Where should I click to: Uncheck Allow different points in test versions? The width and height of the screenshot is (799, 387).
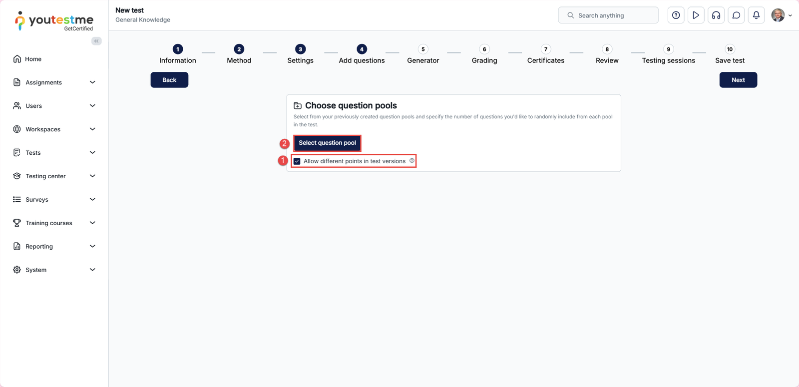coord(297,161)
